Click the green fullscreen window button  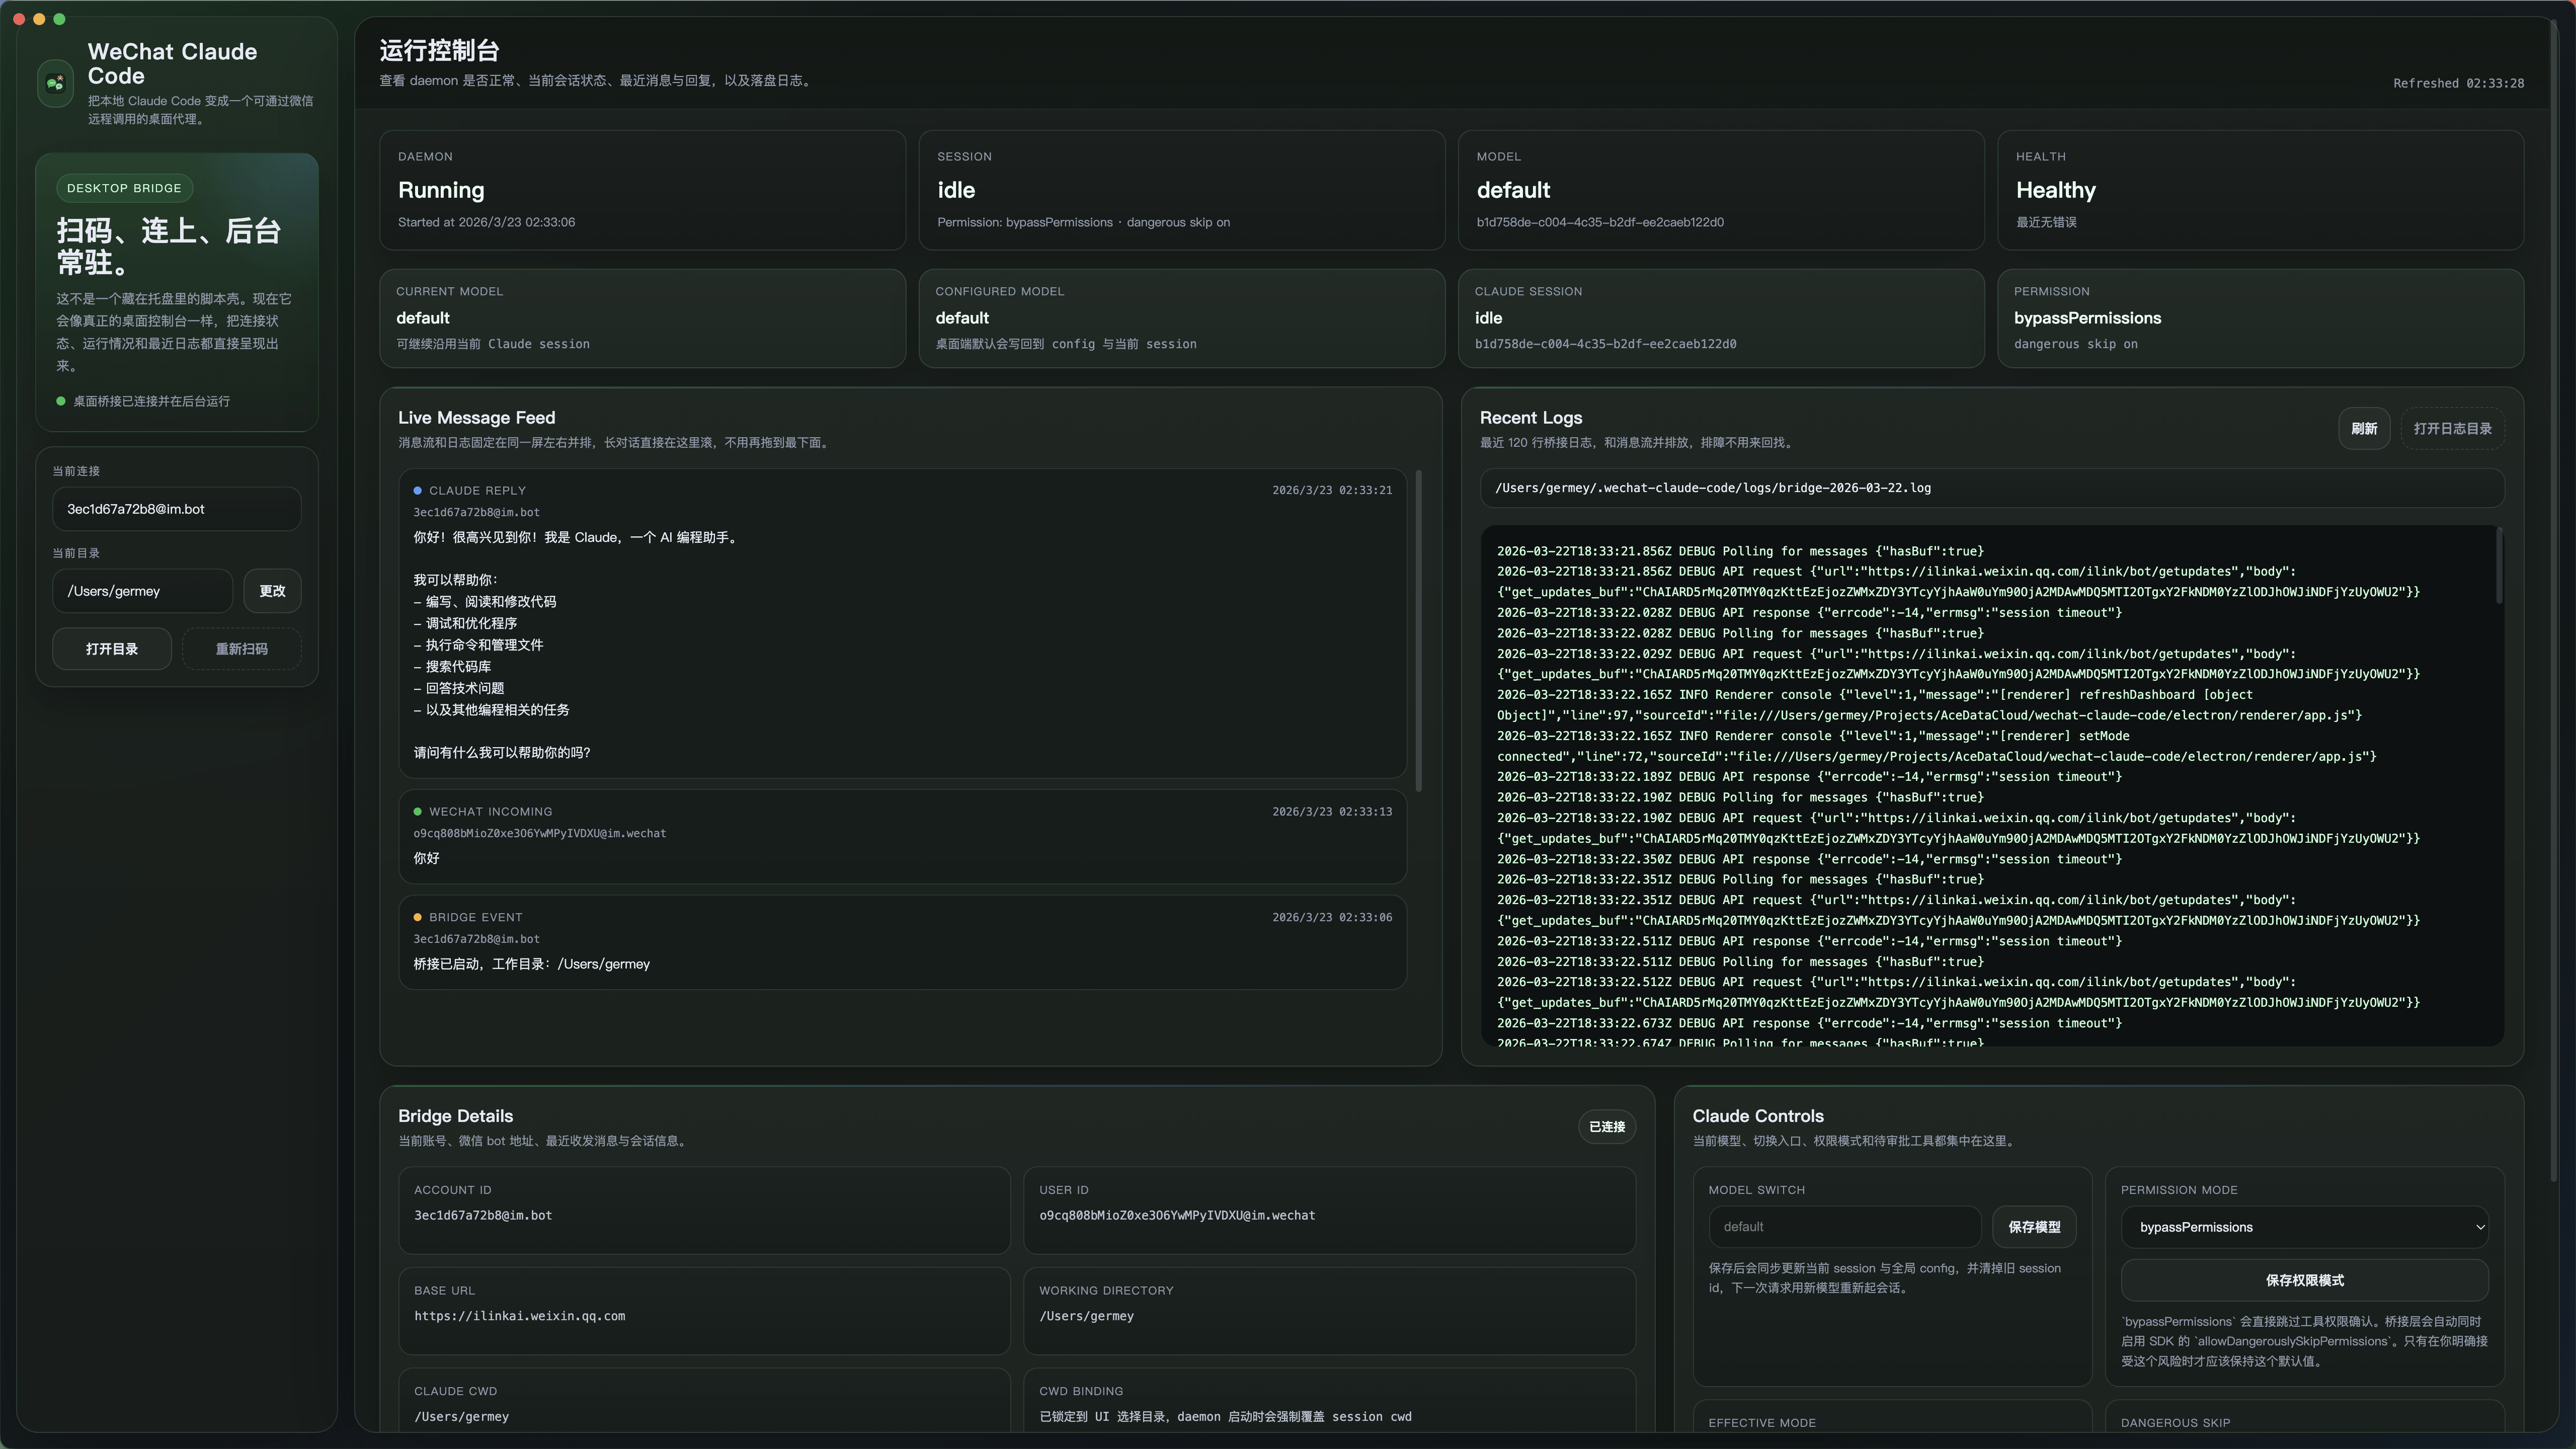[x=59, y=19]
